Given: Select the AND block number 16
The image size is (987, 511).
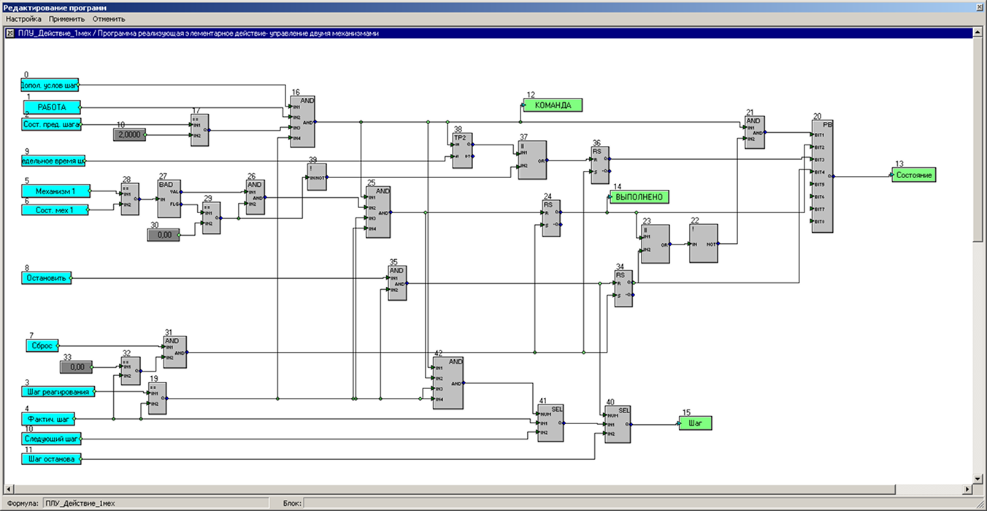Looking at the screenshot, I should 302,122.
